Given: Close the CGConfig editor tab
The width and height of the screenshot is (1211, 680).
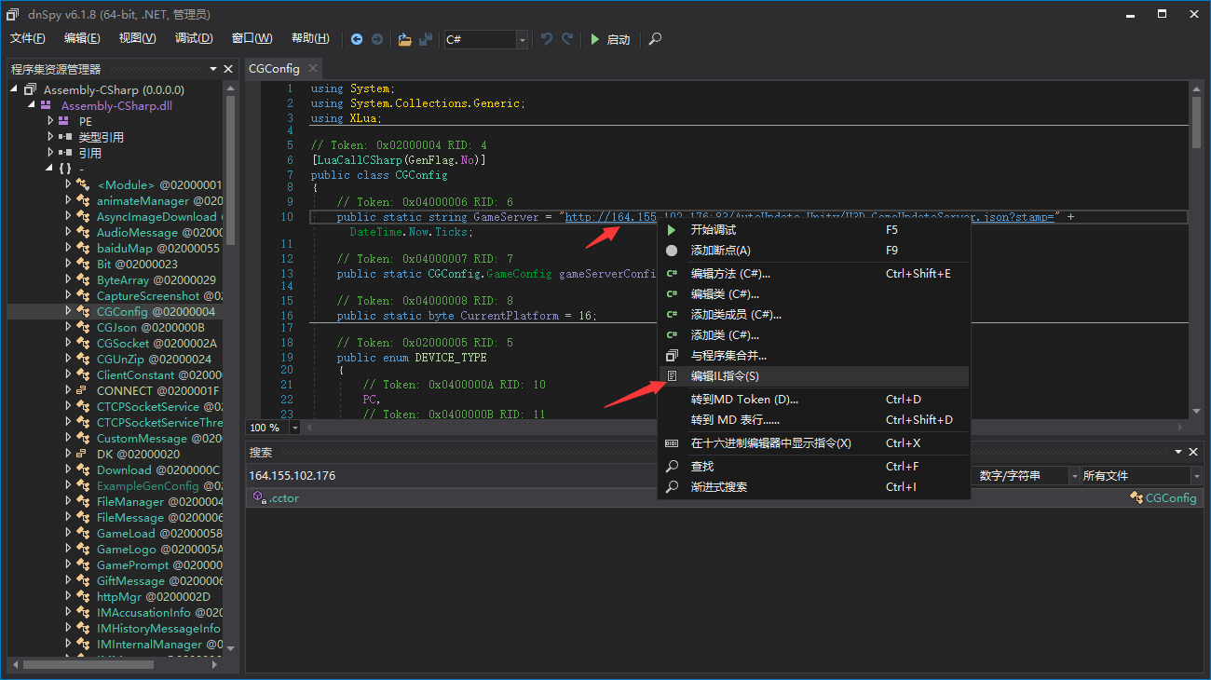Looking at the screenshot, I should tap(313, 68).
